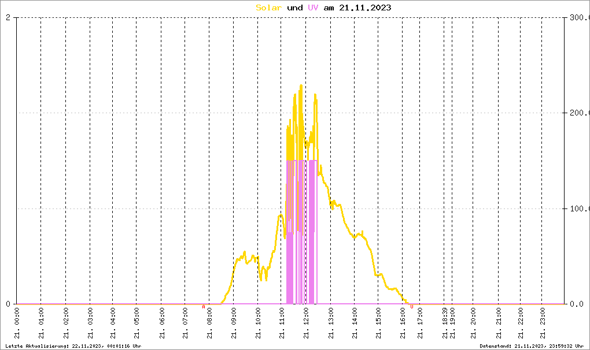Click the "21. 23:00" time axis label
Image resolution: width=590 pixels, height=350 pixels.
point(542,323)
